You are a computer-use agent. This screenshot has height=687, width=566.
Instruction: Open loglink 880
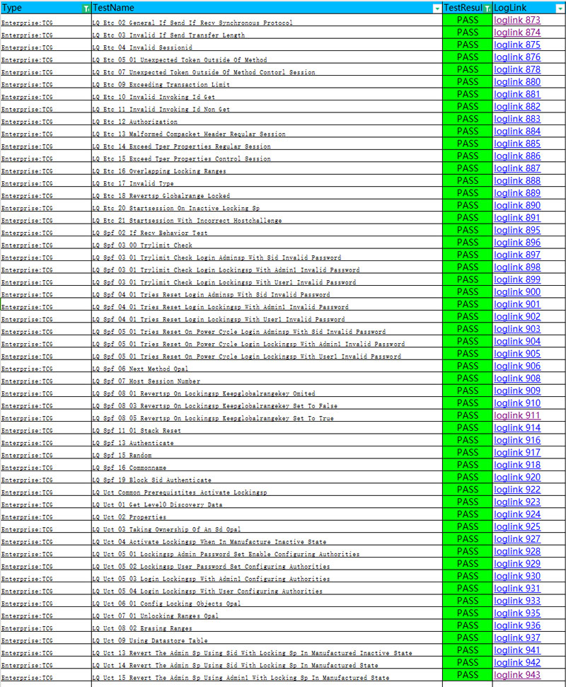[517, 82]
